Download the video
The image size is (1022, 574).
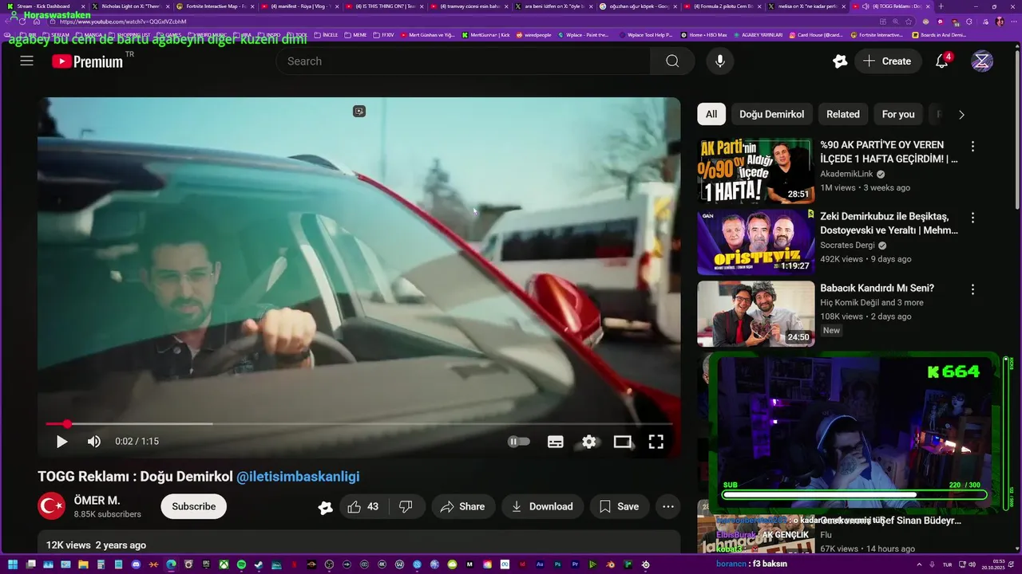543,506
